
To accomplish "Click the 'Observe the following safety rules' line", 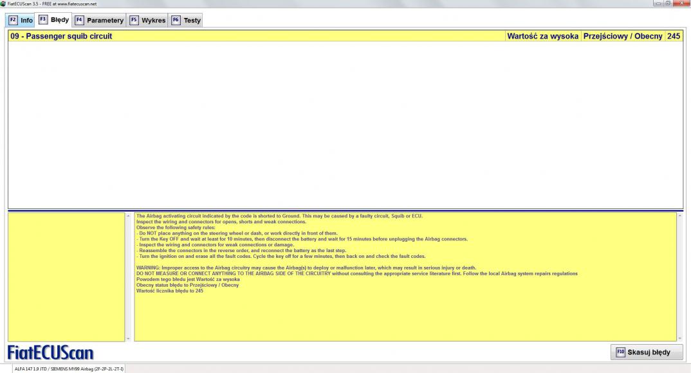I will pos(176,228).
